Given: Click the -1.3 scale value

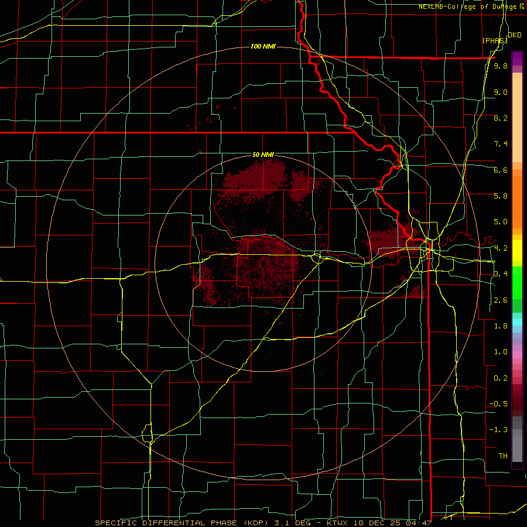Looking at the screenshot, I should (x=498, y=430).
